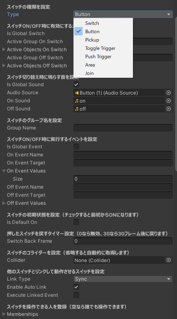Click the Collider property label

[x=16, y=260]
